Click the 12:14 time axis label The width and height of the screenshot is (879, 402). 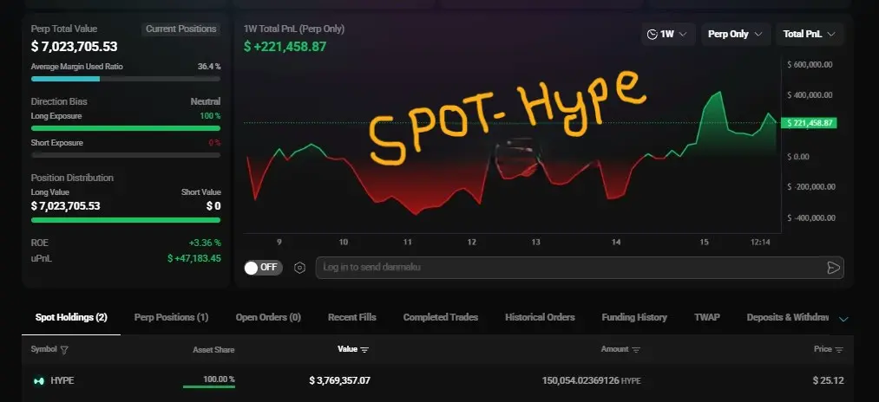point(760,243)
